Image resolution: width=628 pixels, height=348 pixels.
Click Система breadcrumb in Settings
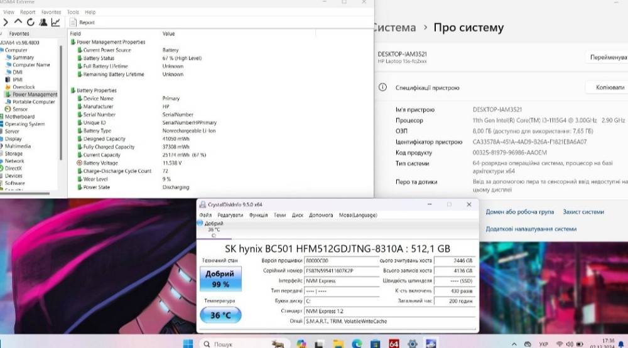point(395,28)
